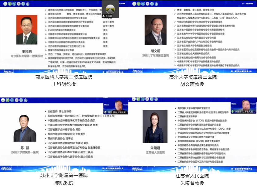Open the 朱陵君 webcam video tile
The width and height of the screenshot is (257, 188).
[244, 107]
